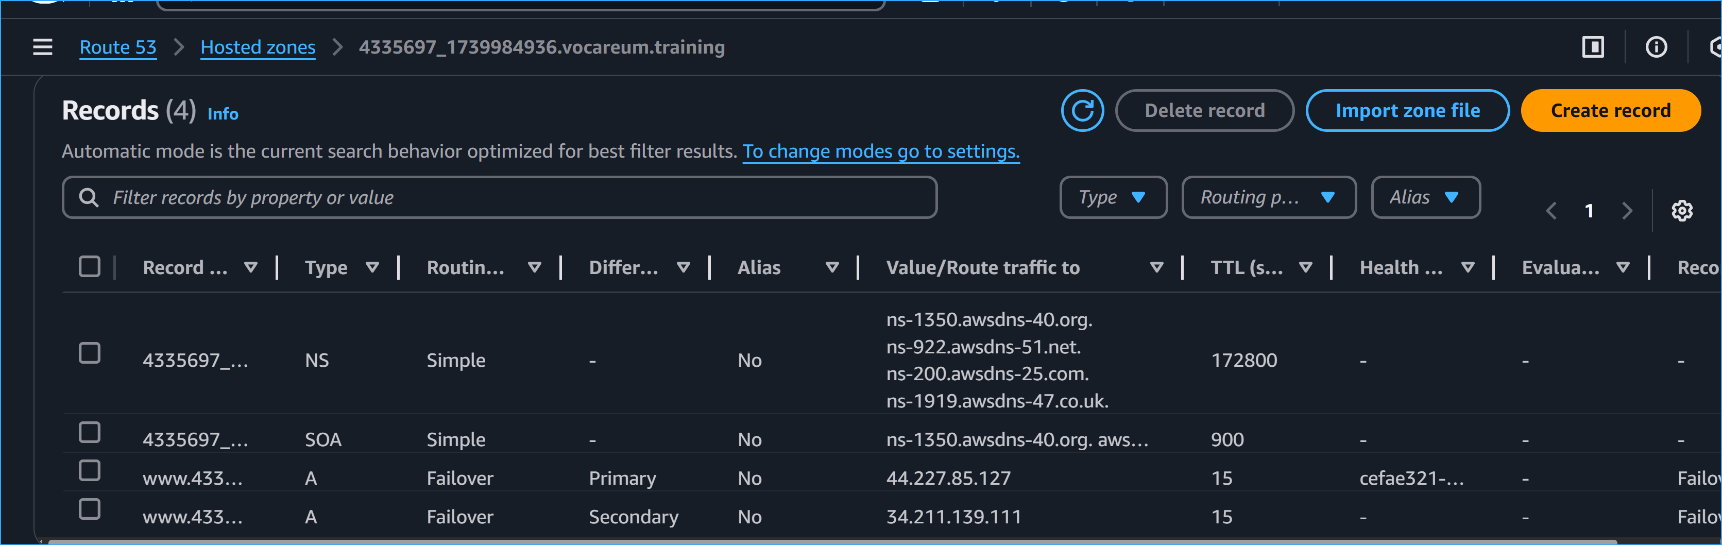
Task: Expand the Alias filter dropdown
Action: 1425,197
